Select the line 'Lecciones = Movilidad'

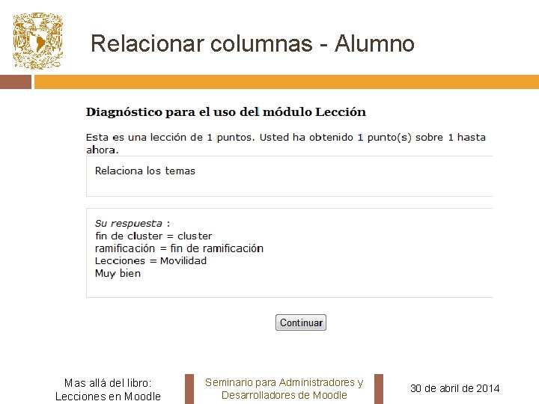coord(150,261)
